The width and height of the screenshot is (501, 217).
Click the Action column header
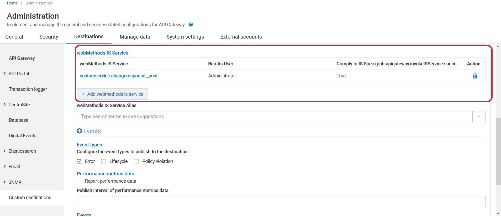click(474, 64)
